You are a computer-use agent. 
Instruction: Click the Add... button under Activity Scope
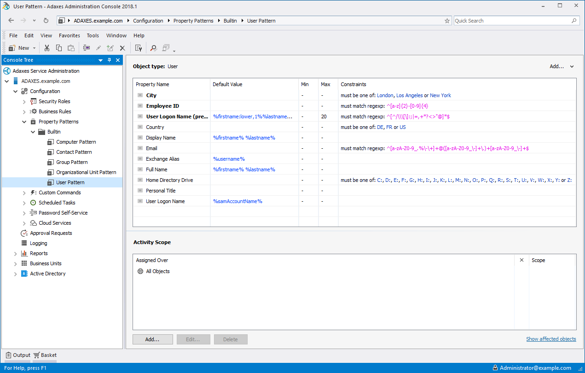pos(152,339)
